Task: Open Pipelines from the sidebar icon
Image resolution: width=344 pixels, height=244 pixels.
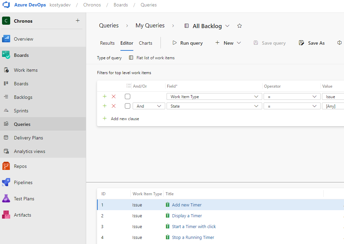Action: pos(6,182)
